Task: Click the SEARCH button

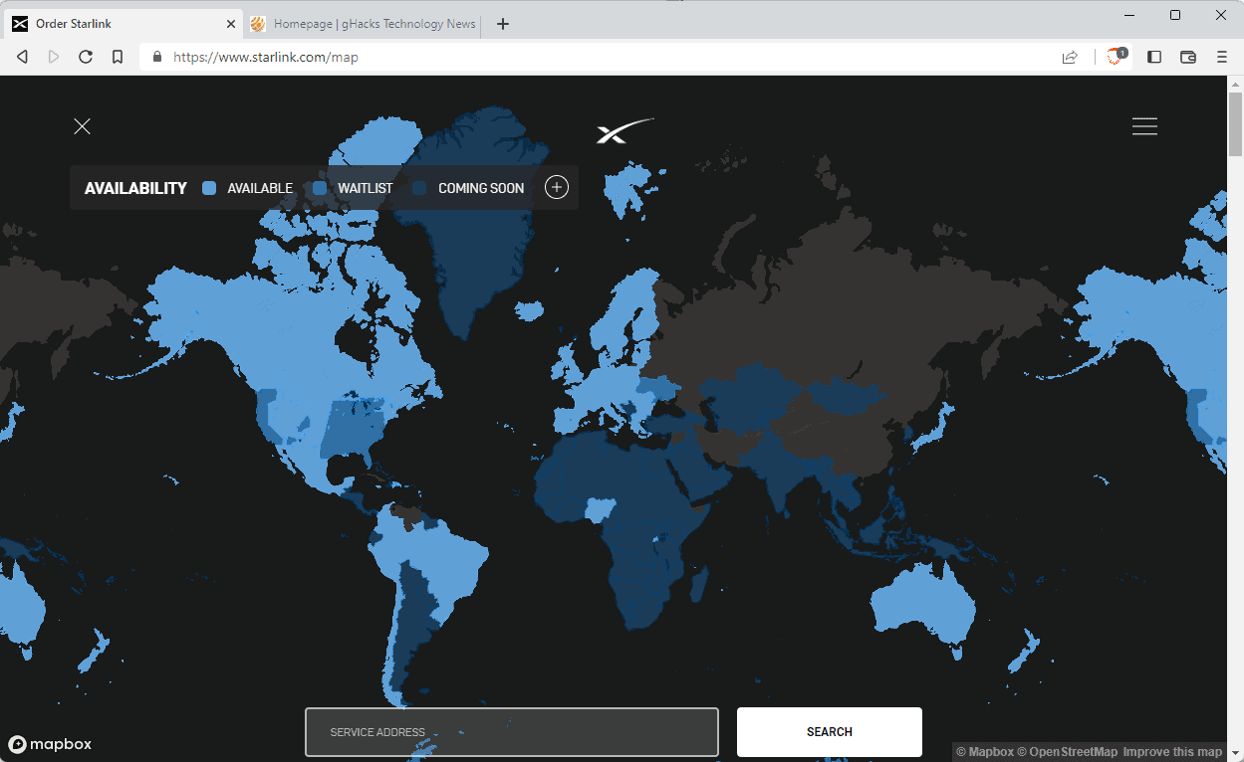Action: pos(829,731)
